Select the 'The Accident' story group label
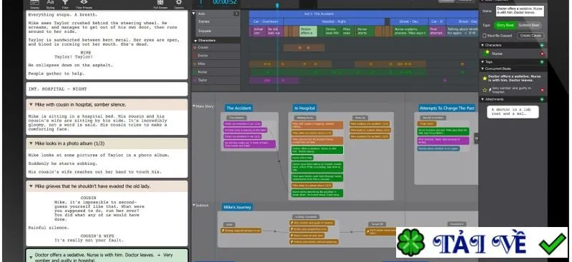 click(239, 108)
